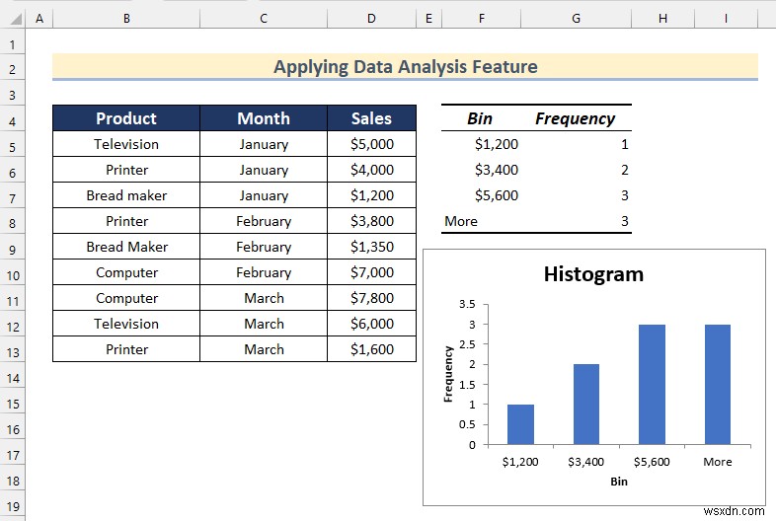This screenshot has width=776, height=521.
Task: Select column D header
Action: (371, 19)
